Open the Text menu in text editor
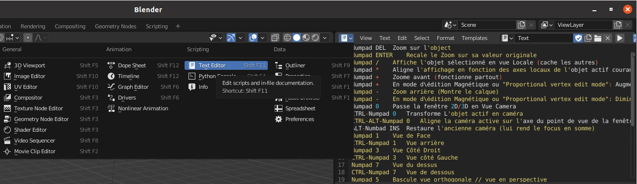Image resolution: width=637 pixels, height=184 pixels. pos(385,38)
